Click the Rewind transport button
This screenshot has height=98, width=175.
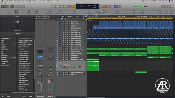54,7
